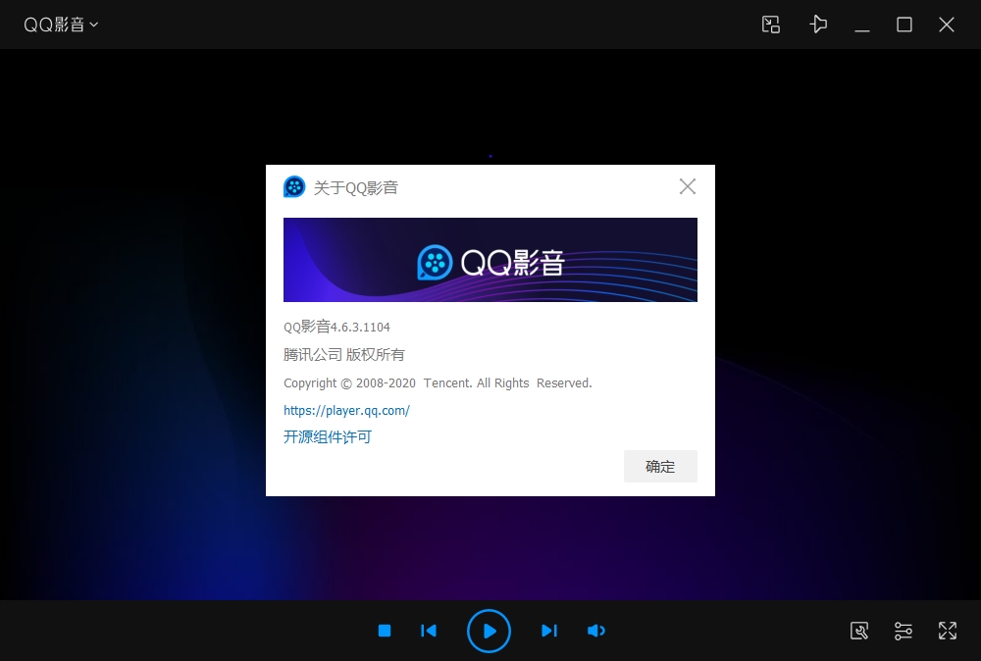Open the QQ影音 main menu dropdown
Screen dimensions: 981x661
[61, 25]
